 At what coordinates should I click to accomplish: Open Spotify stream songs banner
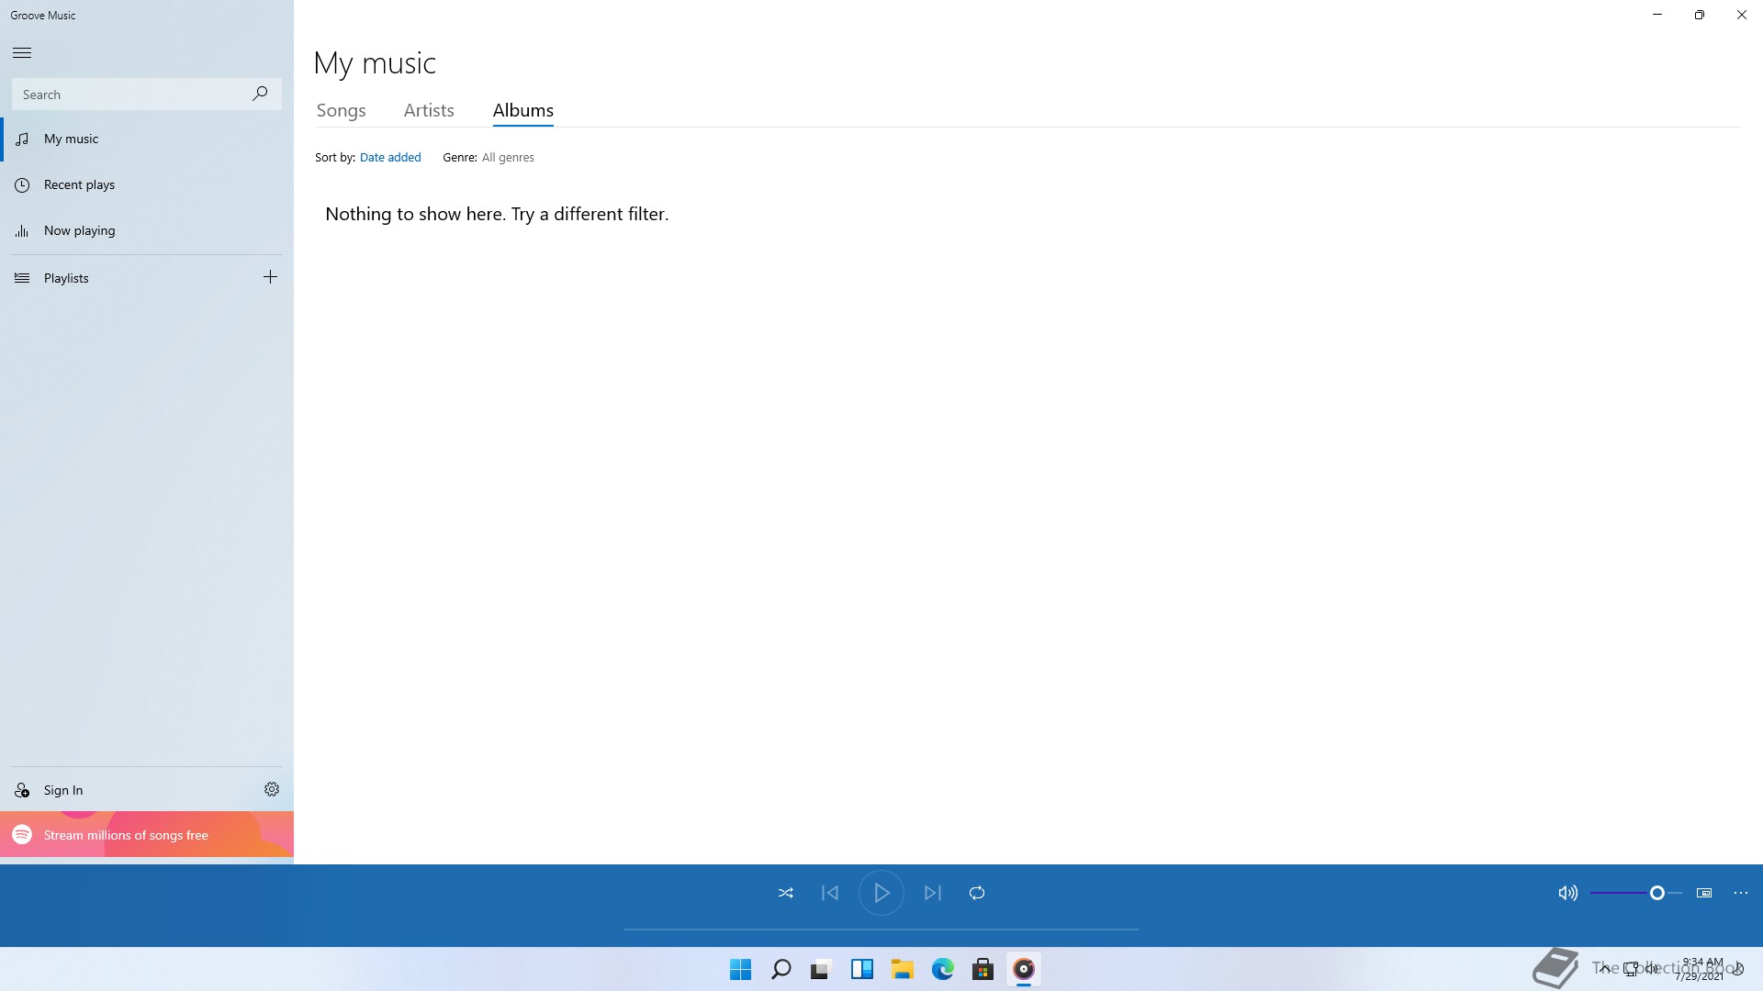click(147, 835)
